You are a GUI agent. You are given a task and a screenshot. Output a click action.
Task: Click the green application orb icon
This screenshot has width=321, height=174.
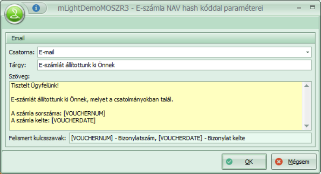pos(15,15)
